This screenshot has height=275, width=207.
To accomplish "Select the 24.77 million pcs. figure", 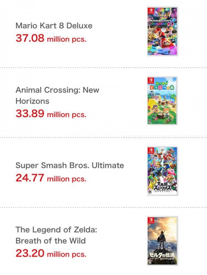I will 51,178.
